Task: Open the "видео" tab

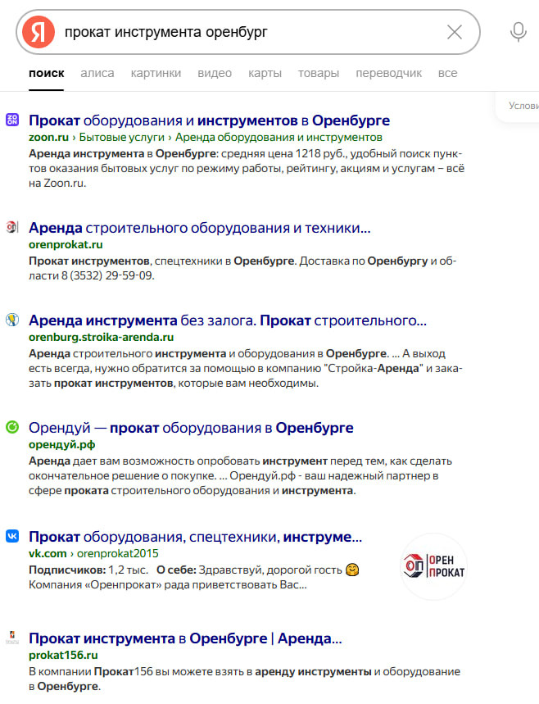Action: point(215,73)
